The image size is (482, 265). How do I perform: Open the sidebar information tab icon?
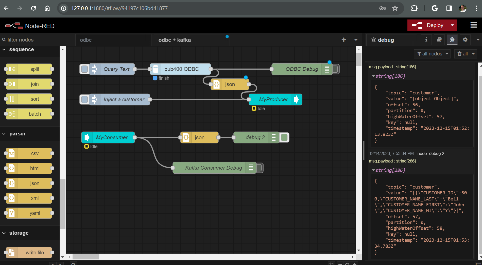coord(426,40)
